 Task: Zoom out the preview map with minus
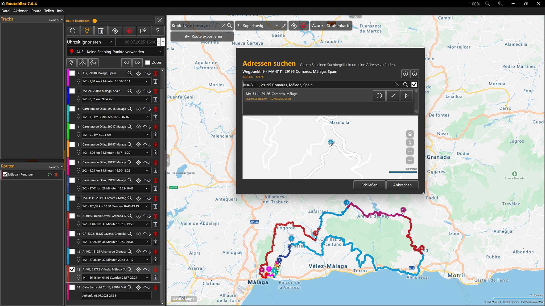tap(410, 160)
